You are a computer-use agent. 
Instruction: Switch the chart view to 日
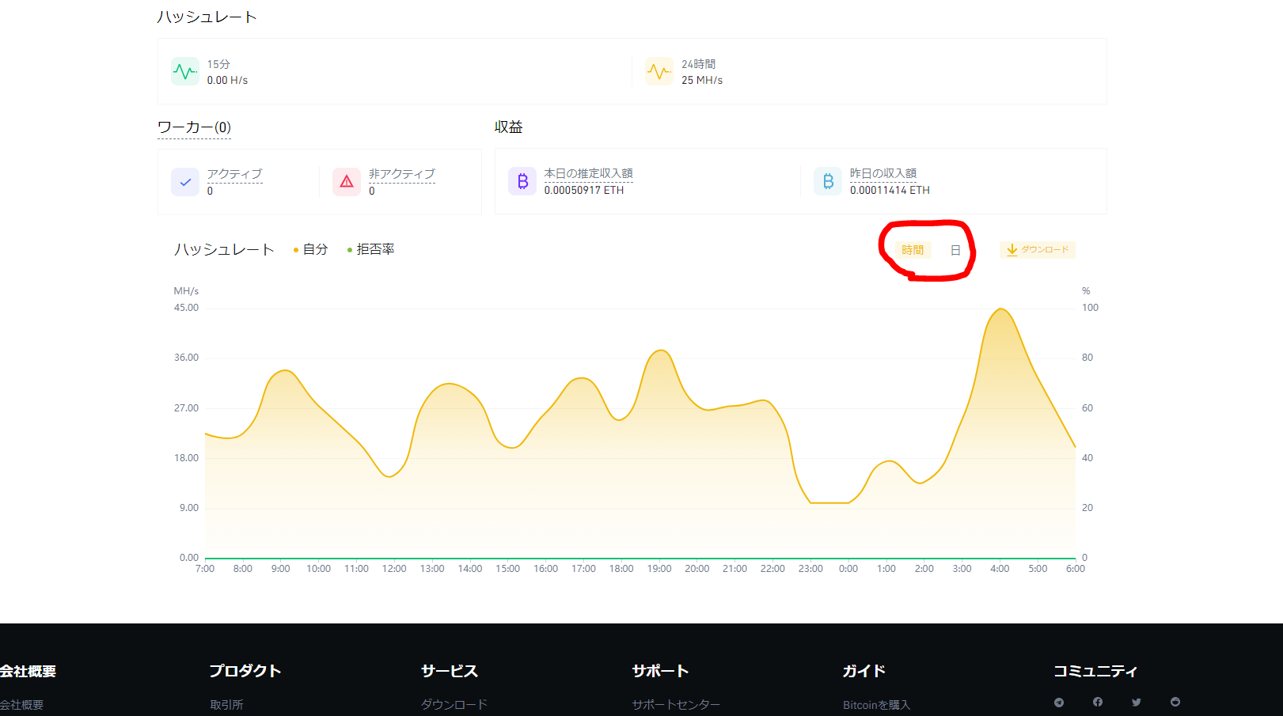click(x=955, y=249)
